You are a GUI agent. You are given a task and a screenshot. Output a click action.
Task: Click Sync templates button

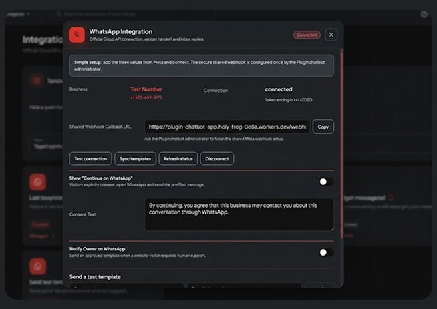tap(135, 159)
